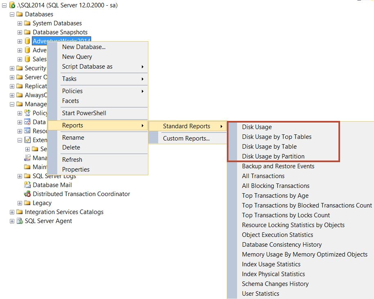Click the SQL2014 server instance icon

12,5
